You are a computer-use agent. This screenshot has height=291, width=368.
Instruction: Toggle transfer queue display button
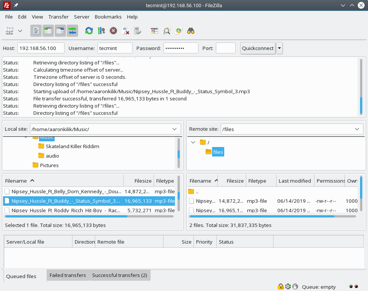coord(72,31)
